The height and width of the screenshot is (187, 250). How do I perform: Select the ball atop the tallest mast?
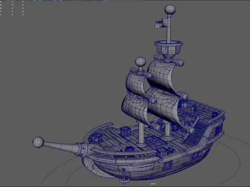170,9
